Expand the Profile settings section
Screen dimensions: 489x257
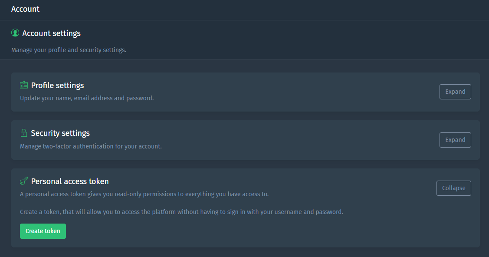tap(455, 92)
